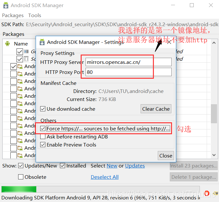
Task: Click the source code icon in the So row
Action: point(26,59)
